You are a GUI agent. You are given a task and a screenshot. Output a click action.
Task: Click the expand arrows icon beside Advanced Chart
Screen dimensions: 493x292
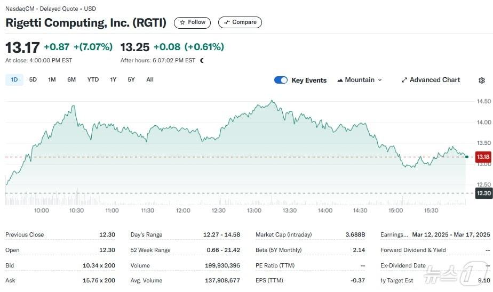click(x=404, y=80)
